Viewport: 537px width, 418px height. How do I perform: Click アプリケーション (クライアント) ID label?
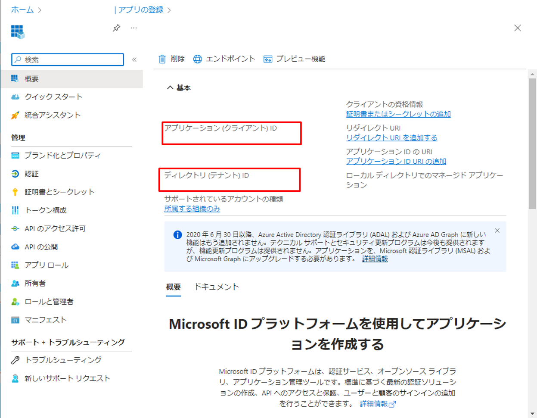pyautogui.click(x=220, y=128)
